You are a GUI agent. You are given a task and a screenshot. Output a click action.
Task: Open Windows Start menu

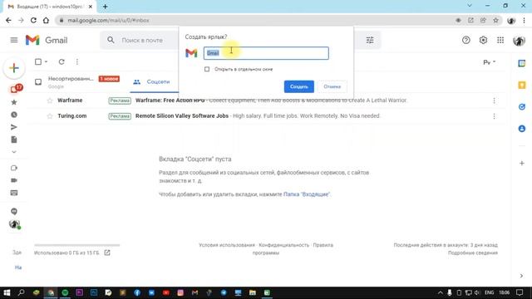pyautogui.click(x=7, y=292)
